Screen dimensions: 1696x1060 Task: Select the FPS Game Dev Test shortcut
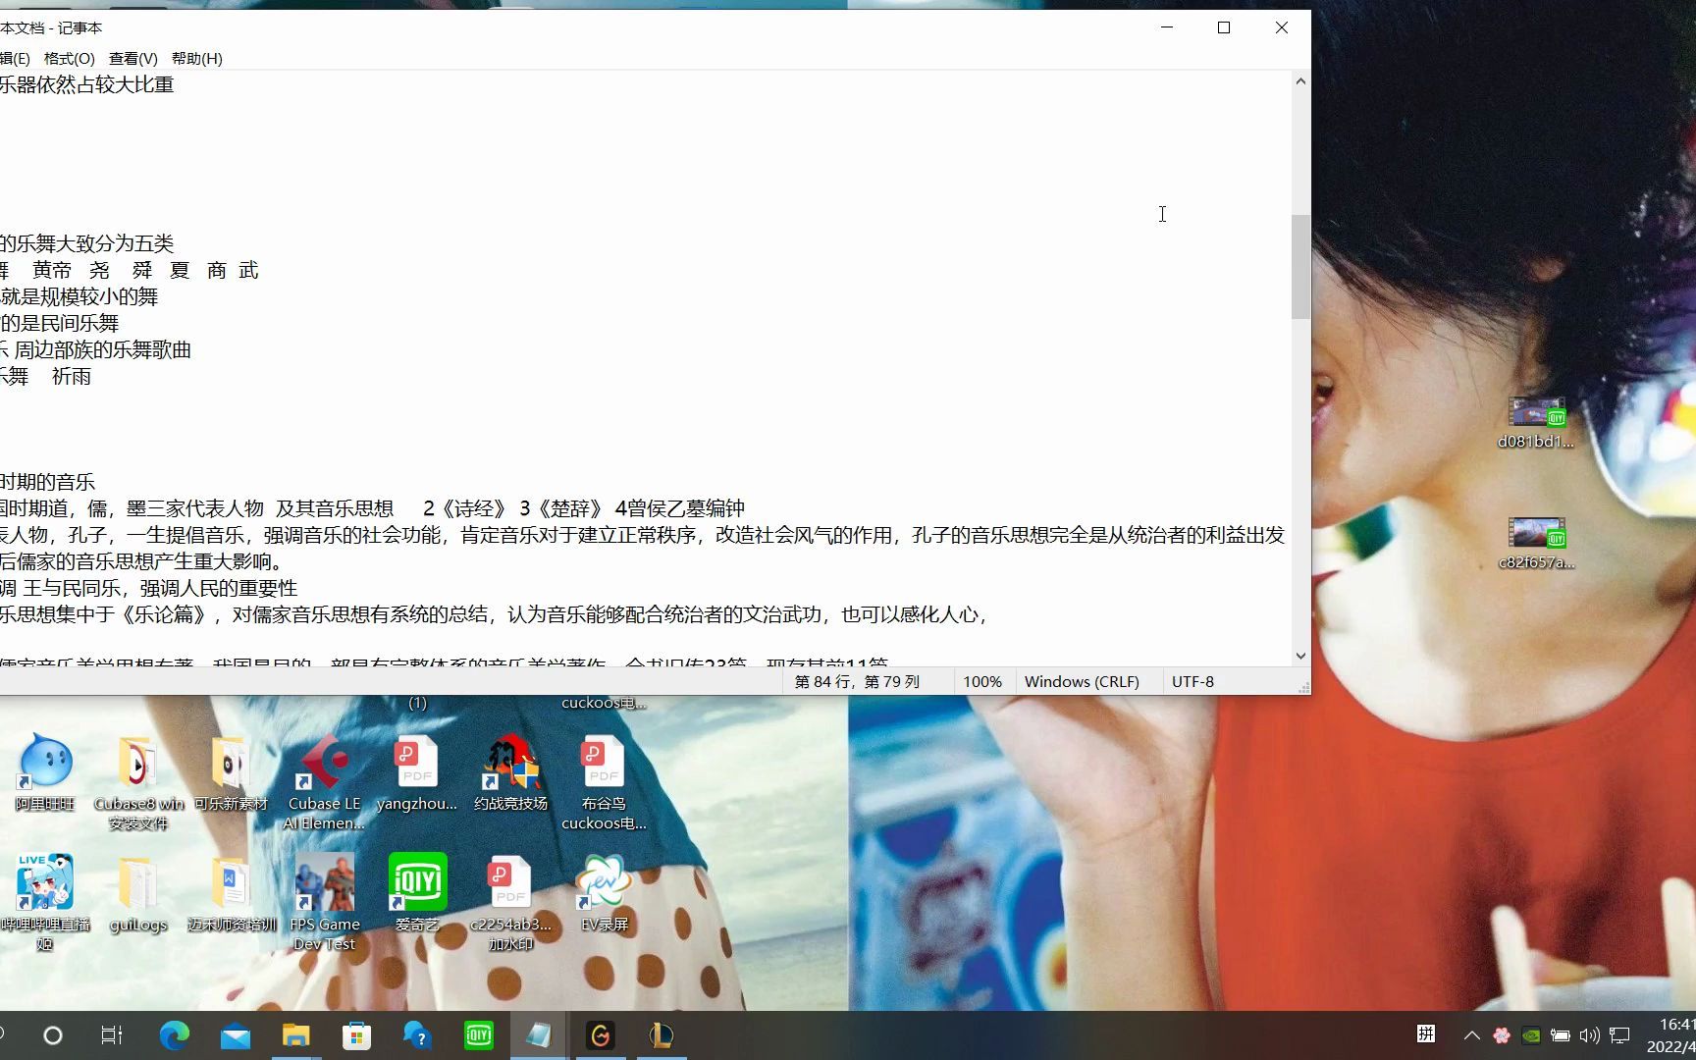pos(325,903)
